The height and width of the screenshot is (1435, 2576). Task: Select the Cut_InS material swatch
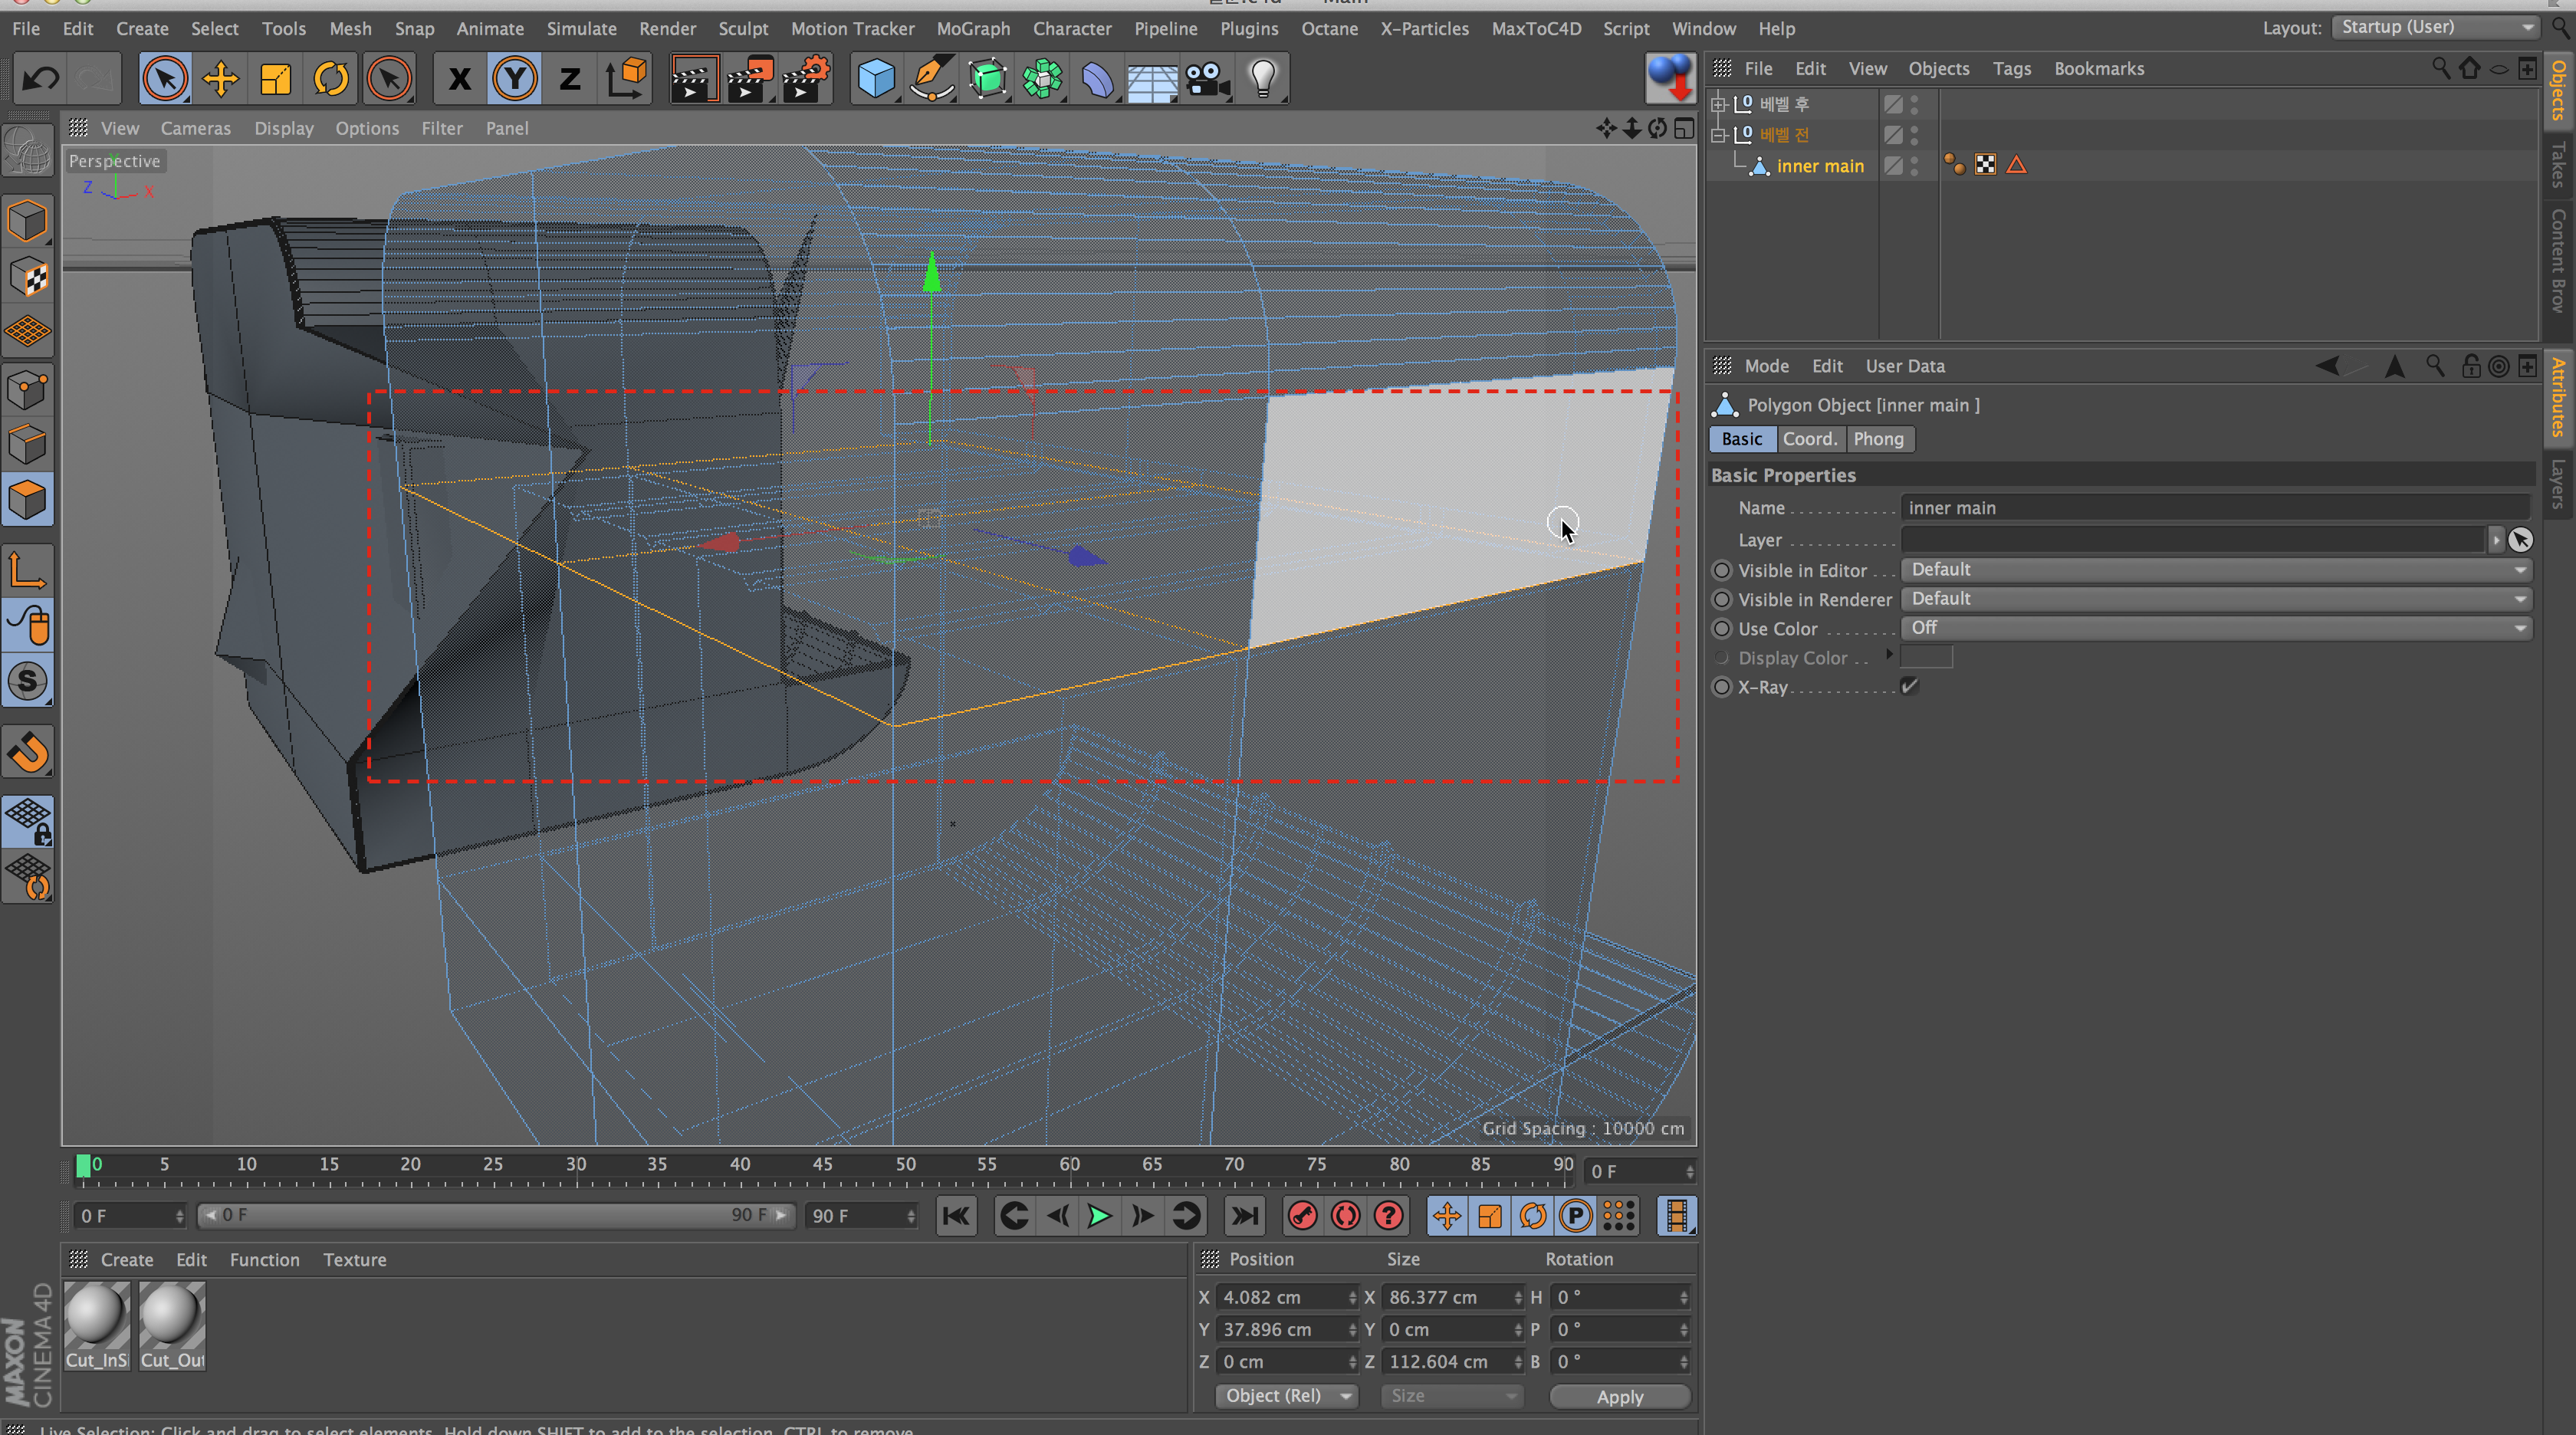[x=97, y=1326]
